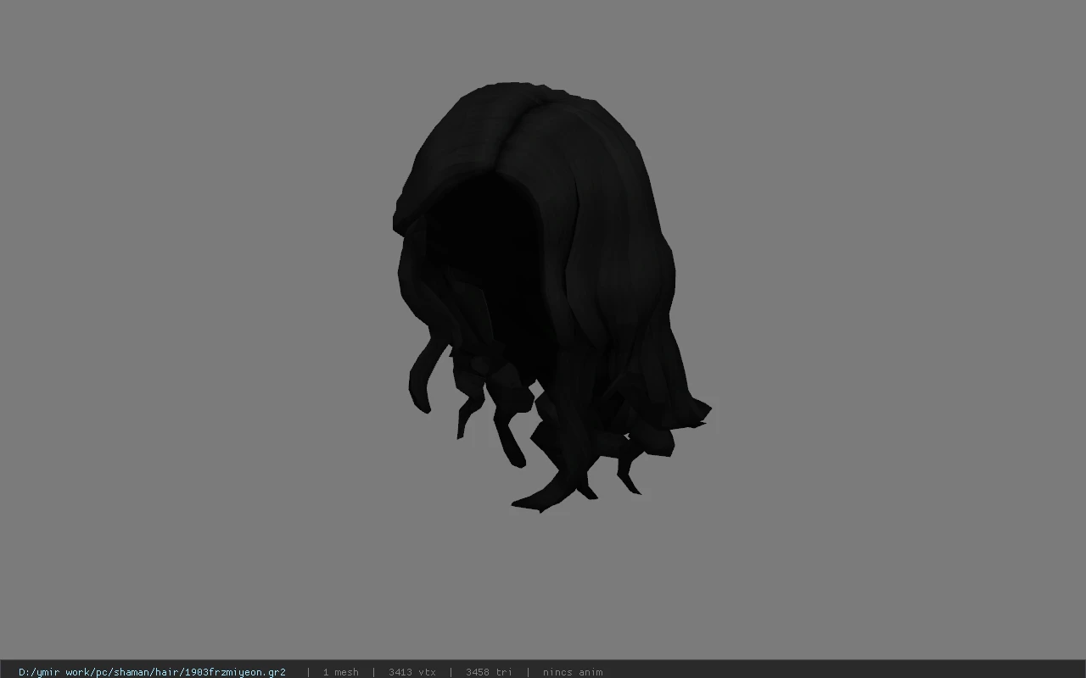Click the '3413 vtx' vertex count
The height and width of the screenshot is (678, 1086).
tap(412, 672)
